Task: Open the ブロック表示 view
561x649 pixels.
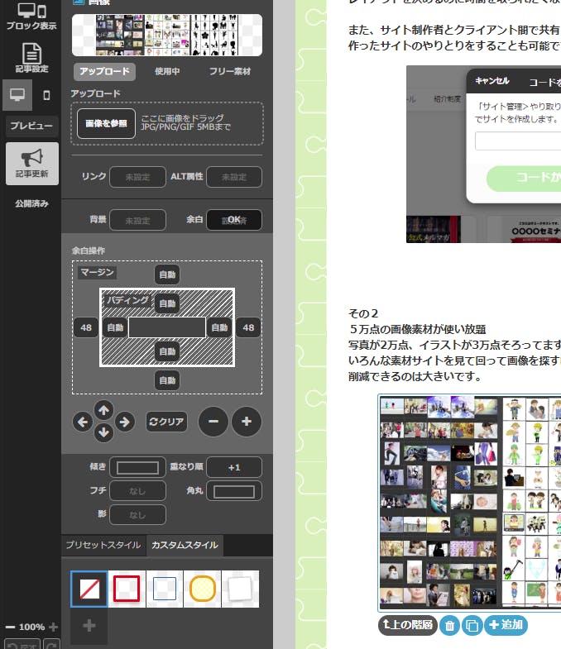Action: pos(31,17)
